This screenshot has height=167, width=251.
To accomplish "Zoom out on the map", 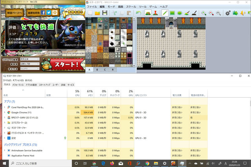I will 211,13.
